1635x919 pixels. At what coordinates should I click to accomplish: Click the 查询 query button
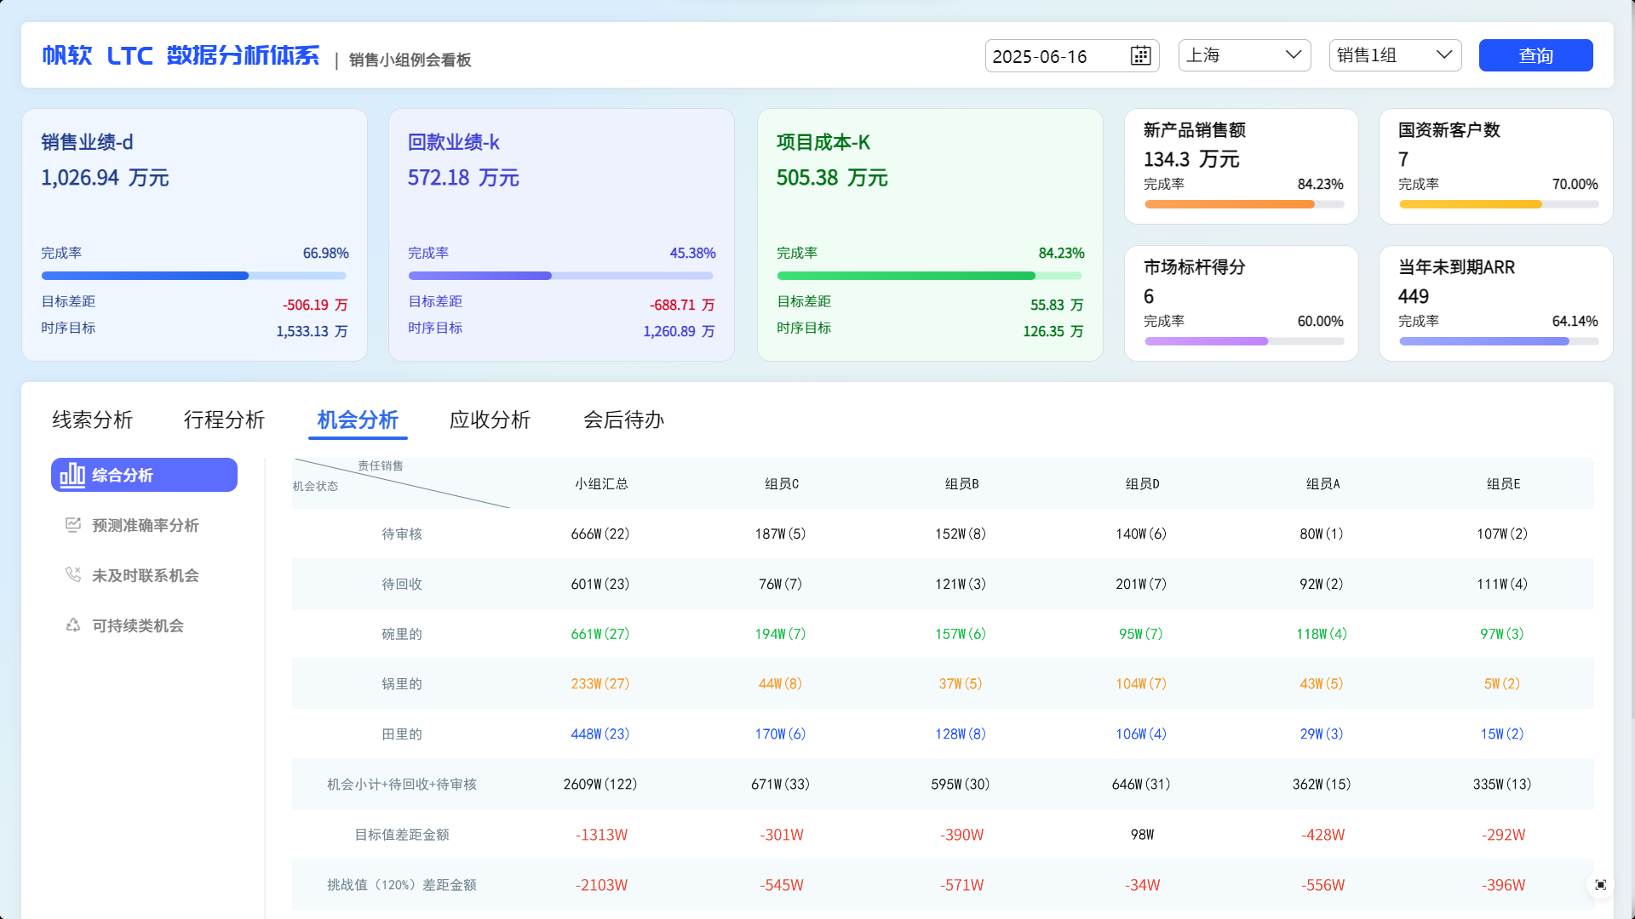click(x=1535, y=55)
